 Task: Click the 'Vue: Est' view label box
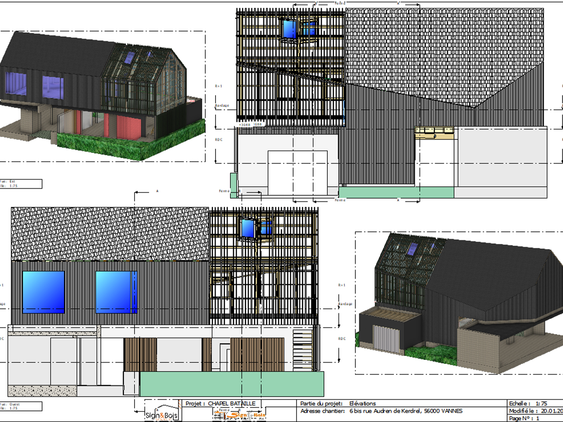(x=21, y=183)
